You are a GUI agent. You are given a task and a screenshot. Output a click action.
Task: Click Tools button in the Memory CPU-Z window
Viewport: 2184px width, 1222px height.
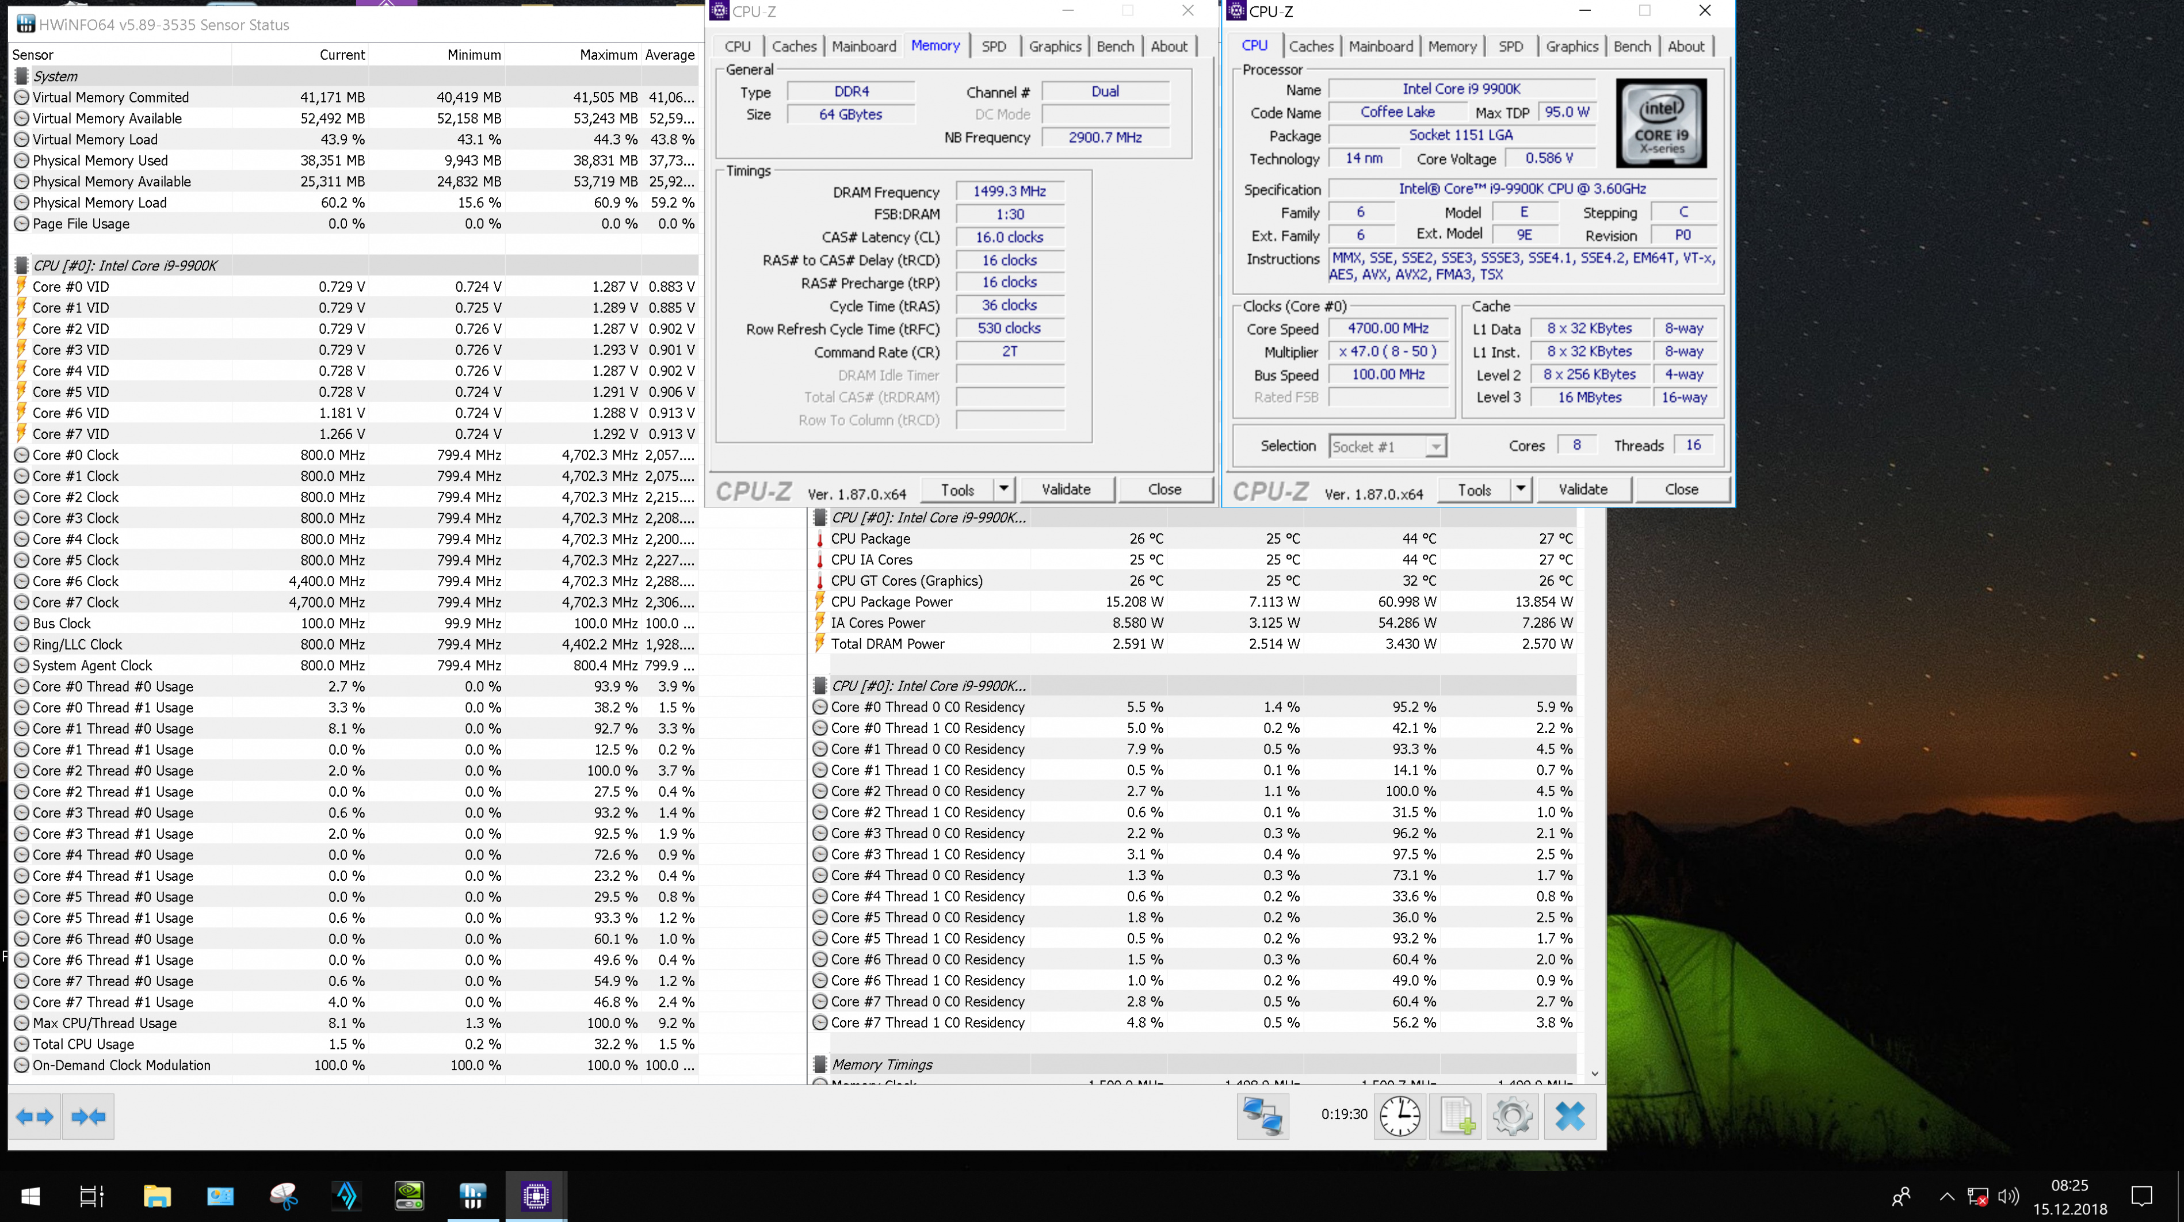point(957,489)
